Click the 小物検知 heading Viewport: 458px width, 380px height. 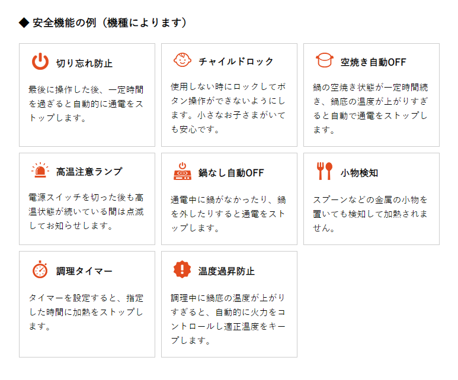pos(359,173)
